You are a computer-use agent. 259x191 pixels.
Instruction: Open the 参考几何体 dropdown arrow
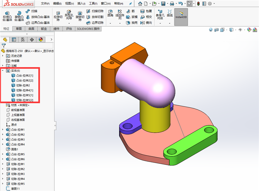coord(160,23)
